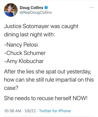Click the 1/8/22 date
This screenshot has width=98, height=117.
point(30,111)
